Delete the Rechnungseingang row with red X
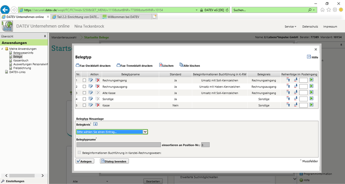Screen dimensions: 345x184 coord(97,80)
